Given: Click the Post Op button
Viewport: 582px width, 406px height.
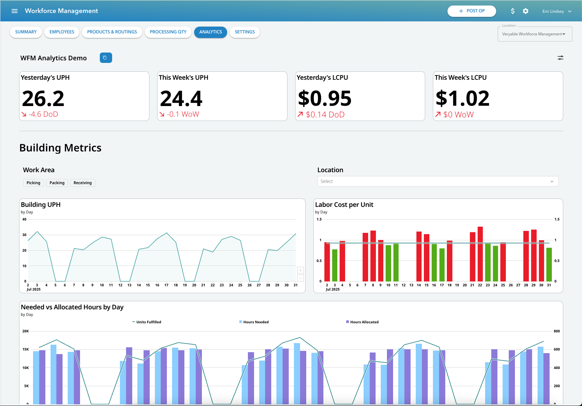Looking at the screenshot, I should click(471, 11).
